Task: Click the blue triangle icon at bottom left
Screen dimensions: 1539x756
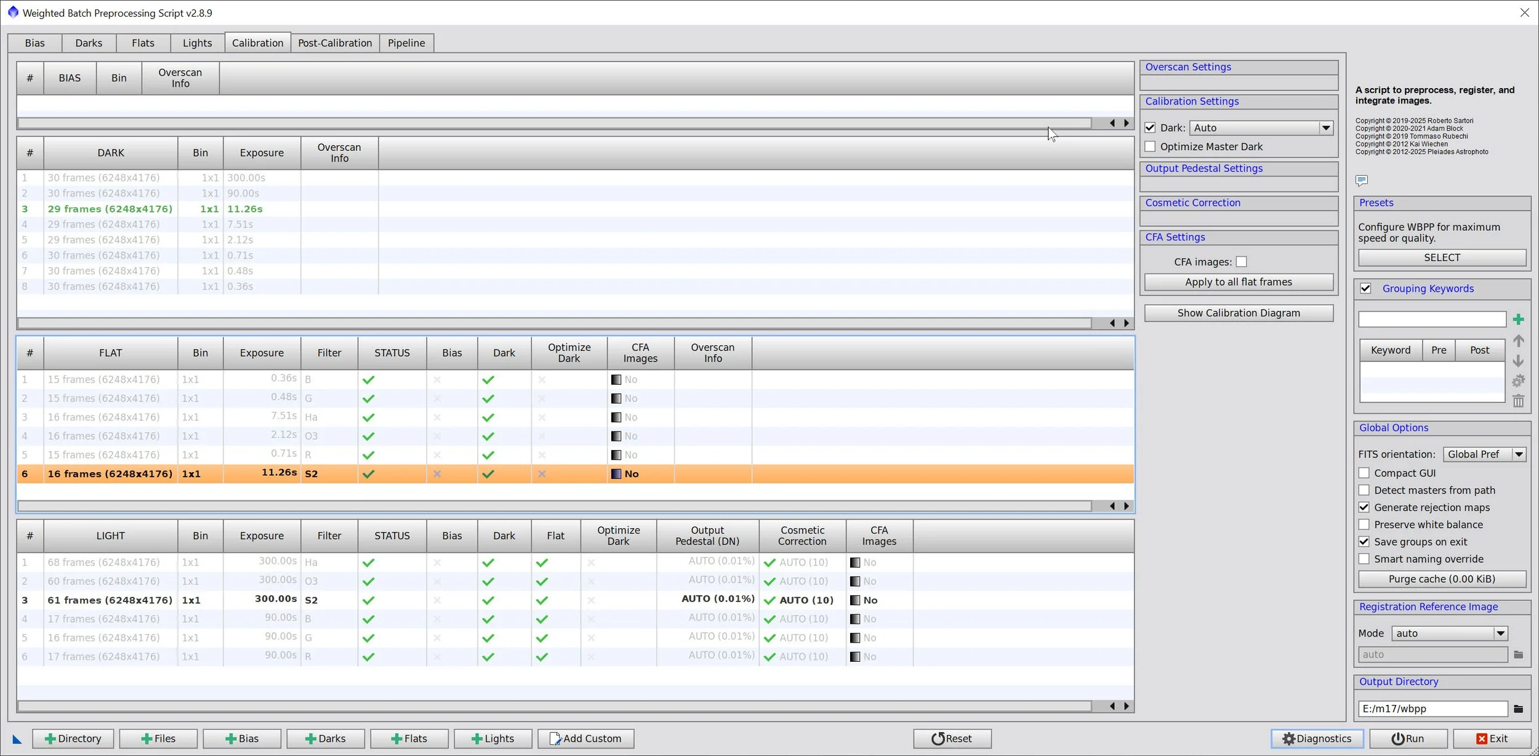Action: 17,739
